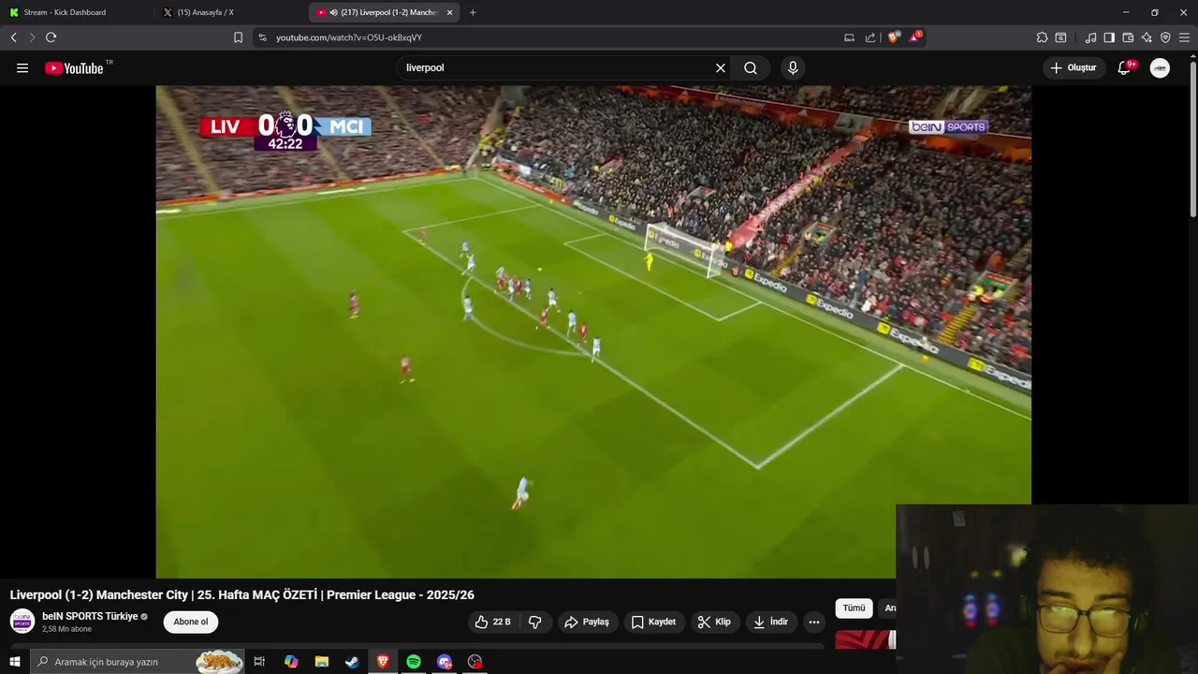Reload the page with the refresh icon
This screenshot has height=674, width=1198.
tap(51, 37)
